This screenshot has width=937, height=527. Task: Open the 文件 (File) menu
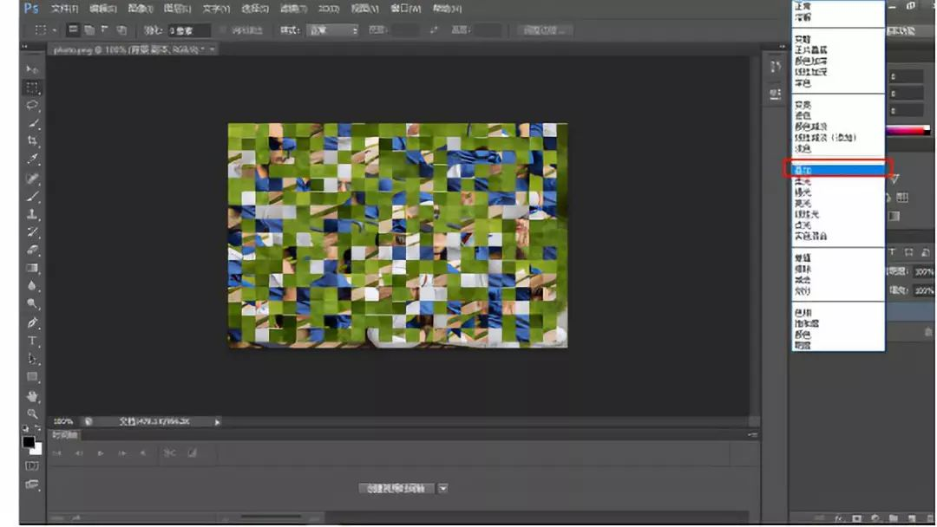tap(64, 9)
